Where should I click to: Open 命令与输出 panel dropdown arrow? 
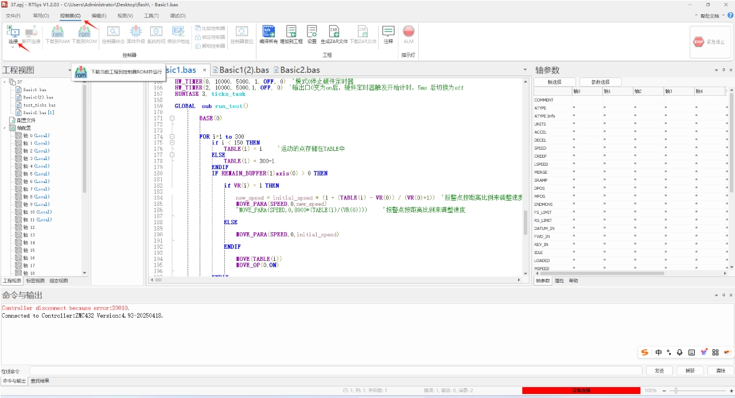tap(715, 295)
